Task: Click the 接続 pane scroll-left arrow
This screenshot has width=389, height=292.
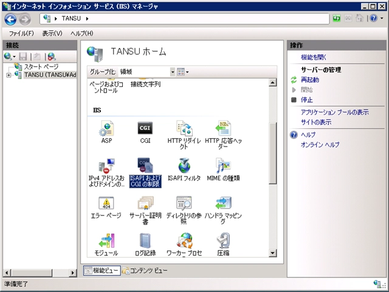Action: click(x=7, y=273)
